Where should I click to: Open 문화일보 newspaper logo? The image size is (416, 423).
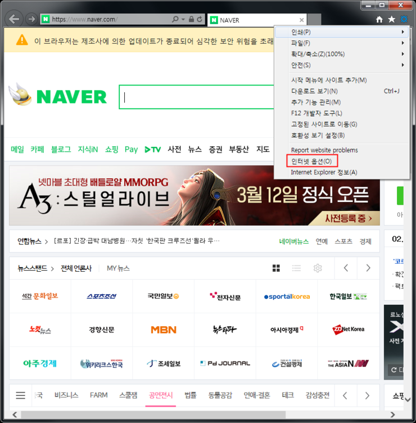40,296
